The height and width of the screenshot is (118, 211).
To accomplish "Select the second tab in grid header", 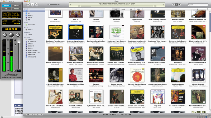I will coord(123,9).
